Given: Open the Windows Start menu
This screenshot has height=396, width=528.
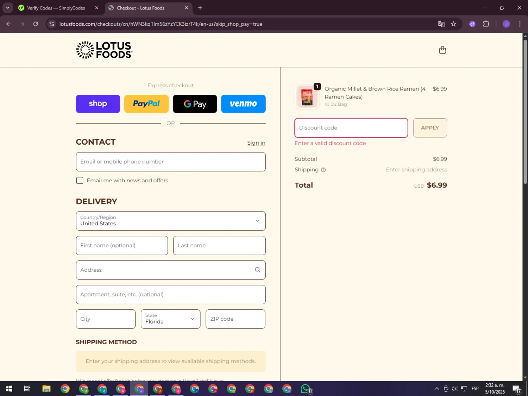Looking at the screenshot, I should point(9,389).
